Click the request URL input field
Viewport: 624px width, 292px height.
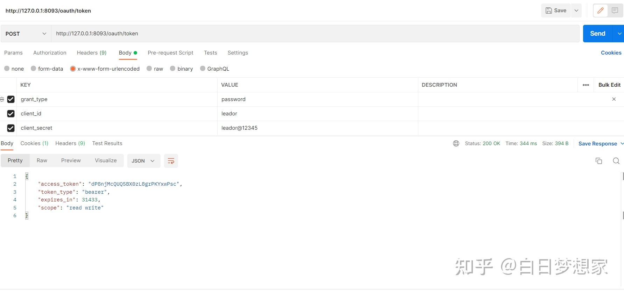pyautogui.click(x=315, y=34)
